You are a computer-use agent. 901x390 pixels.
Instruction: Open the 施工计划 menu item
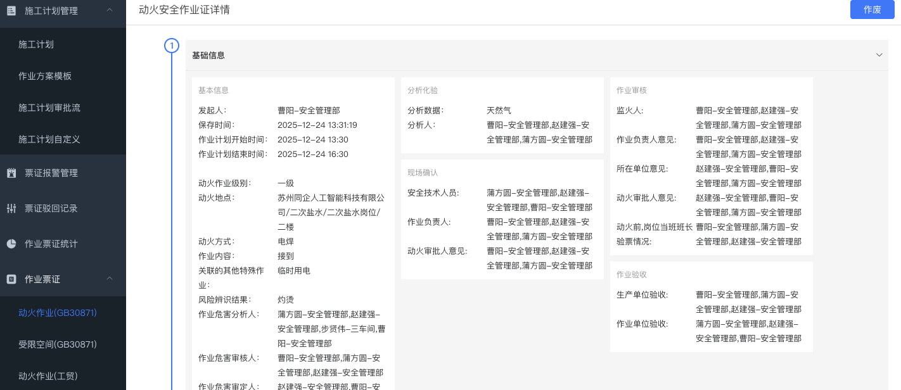[x=36, y=44]
